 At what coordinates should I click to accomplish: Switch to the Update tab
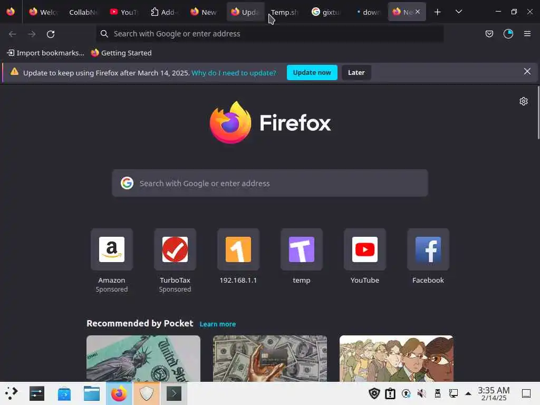click(x=245, y=12)
